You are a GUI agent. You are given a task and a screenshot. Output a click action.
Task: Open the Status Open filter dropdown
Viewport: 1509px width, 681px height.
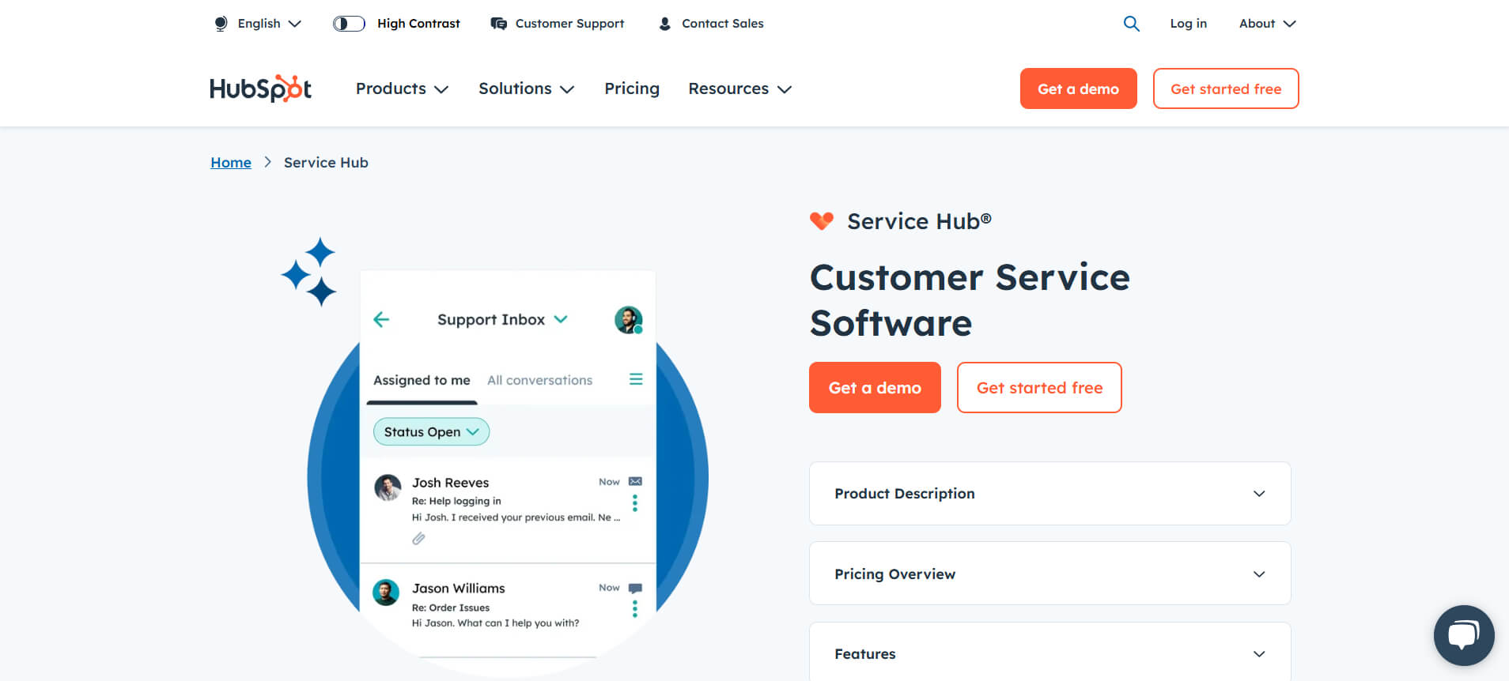(431, 432)
